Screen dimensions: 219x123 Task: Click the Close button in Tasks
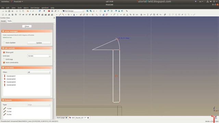click(27, 26)
